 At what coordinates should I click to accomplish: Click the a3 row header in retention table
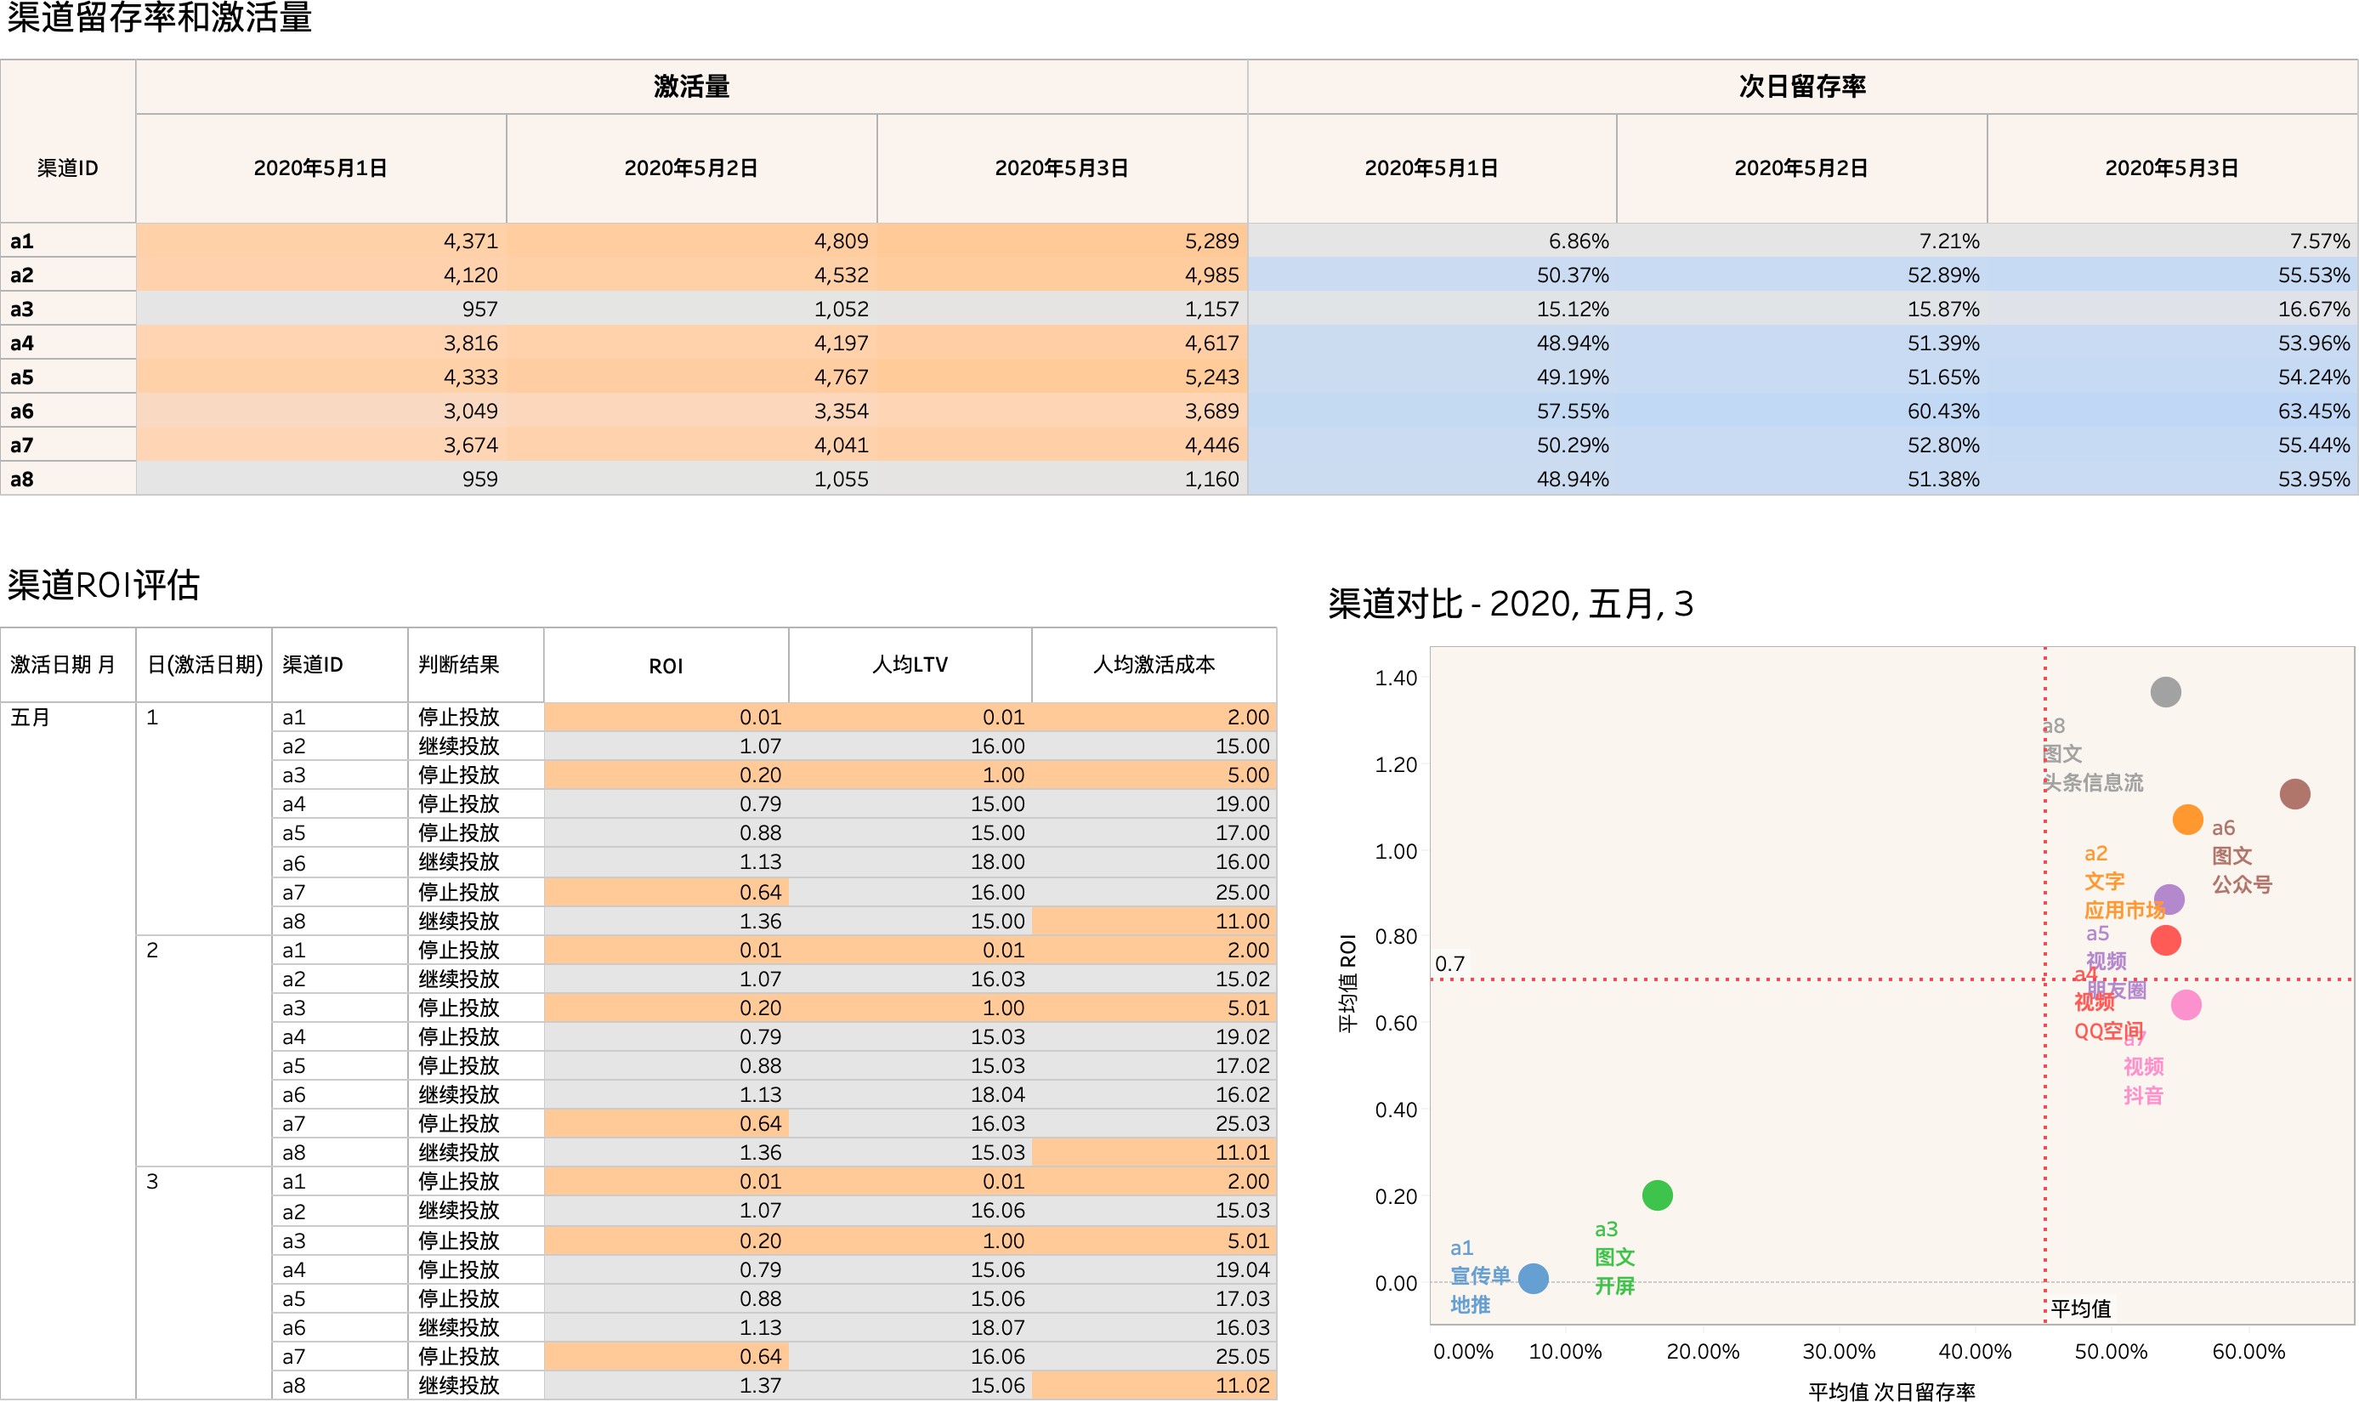pos(22,309)
